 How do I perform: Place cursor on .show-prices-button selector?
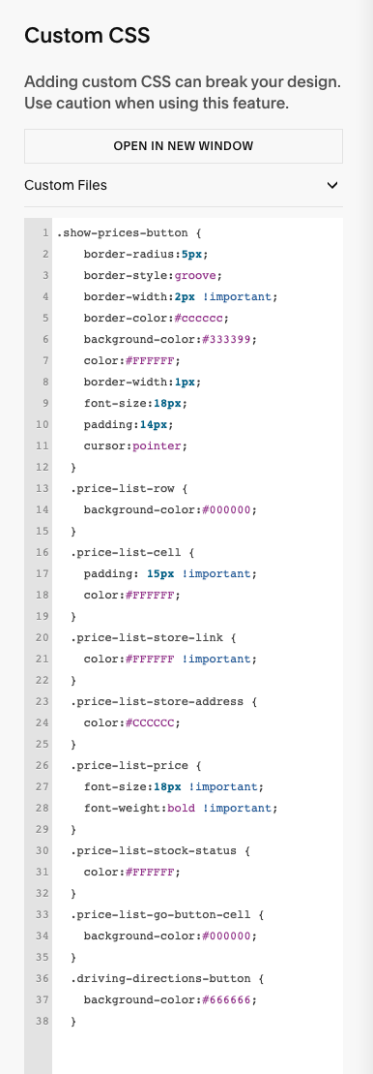122,232
